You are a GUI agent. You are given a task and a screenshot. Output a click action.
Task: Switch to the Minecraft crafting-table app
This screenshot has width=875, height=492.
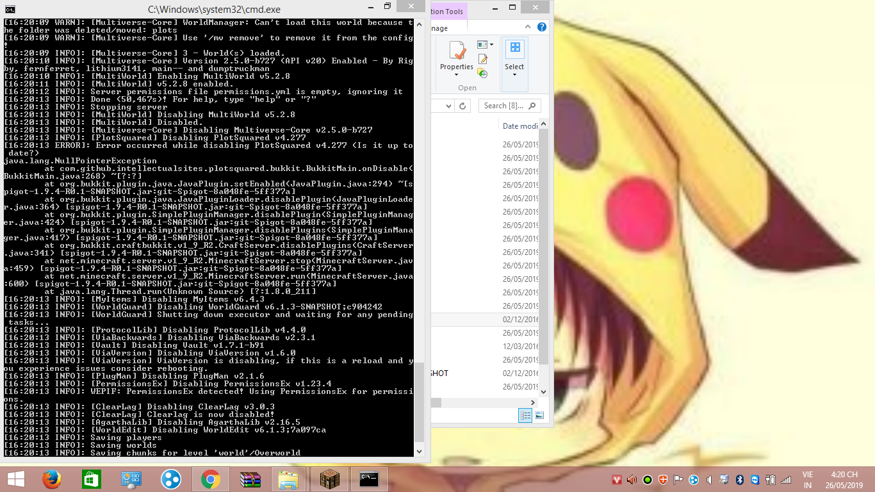(329, 479)
